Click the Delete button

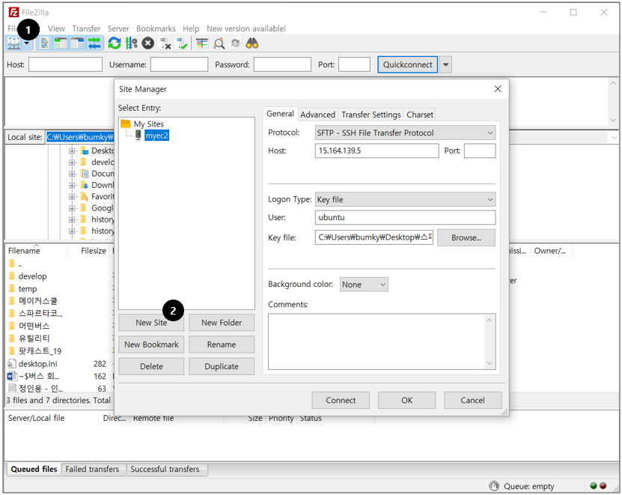(x=151, y=366)
